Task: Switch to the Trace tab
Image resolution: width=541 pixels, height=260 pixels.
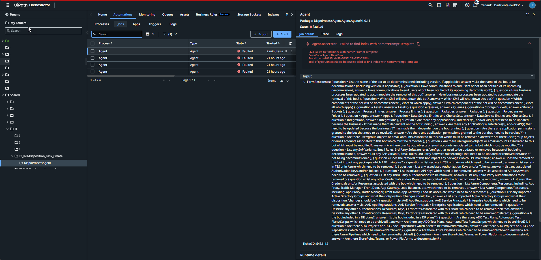Action: click(325, 34)
